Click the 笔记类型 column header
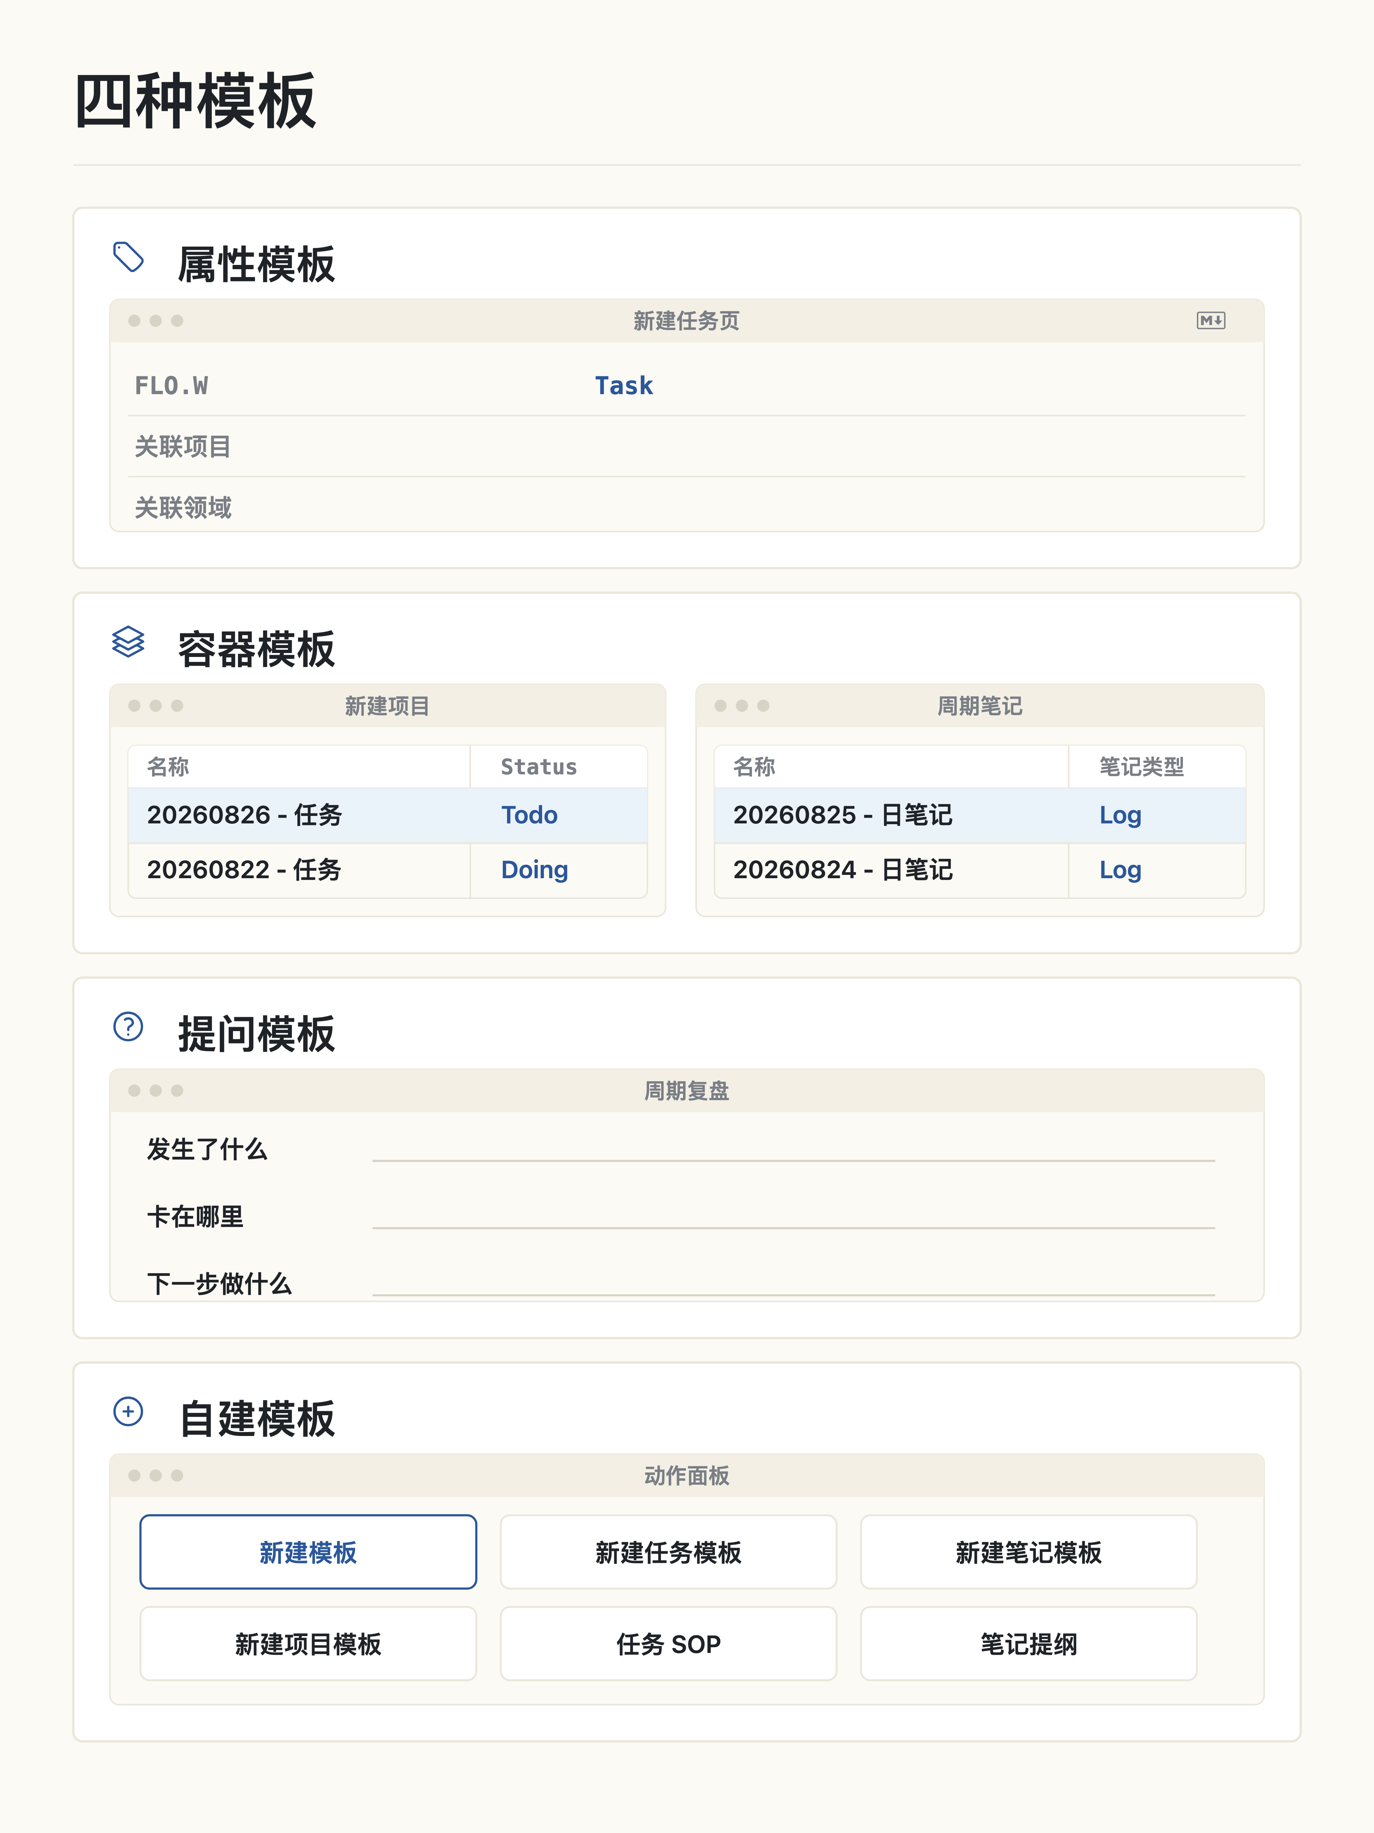The image size is (1374, 1833). click(x=1141, y=766)
